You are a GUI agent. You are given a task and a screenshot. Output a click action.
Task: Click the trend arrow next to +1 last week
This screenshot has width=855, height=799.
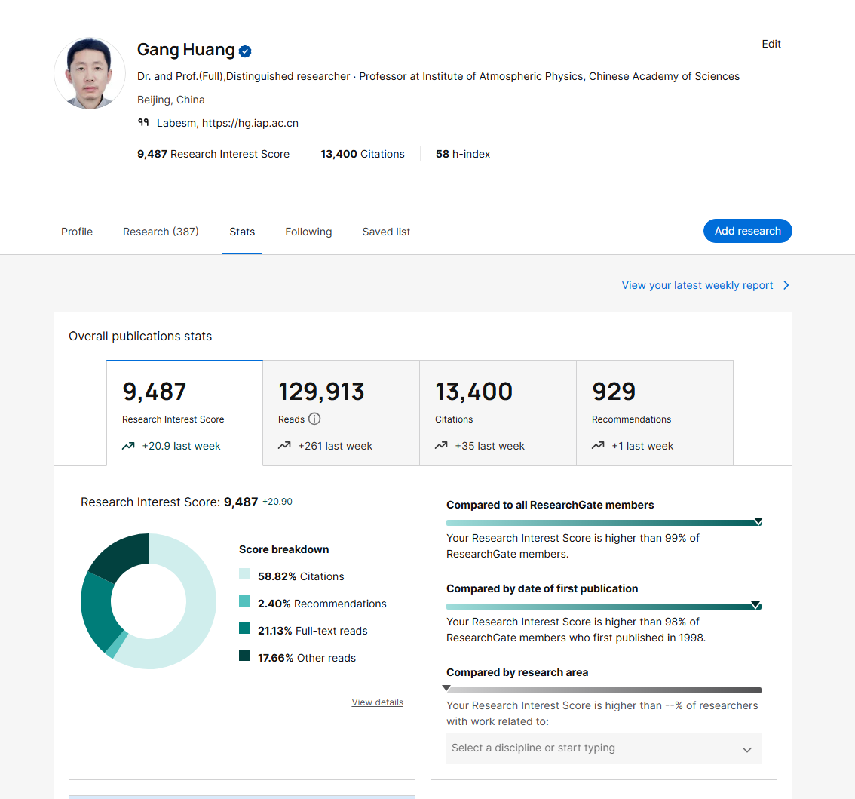tap(598, 446)
